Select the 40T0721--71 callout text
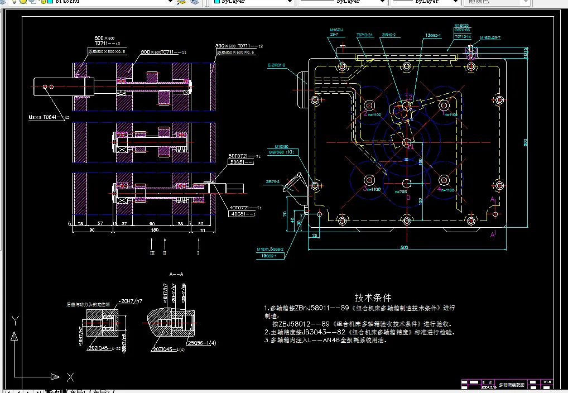This screenshot has height=393, width=568. (246, 208)
